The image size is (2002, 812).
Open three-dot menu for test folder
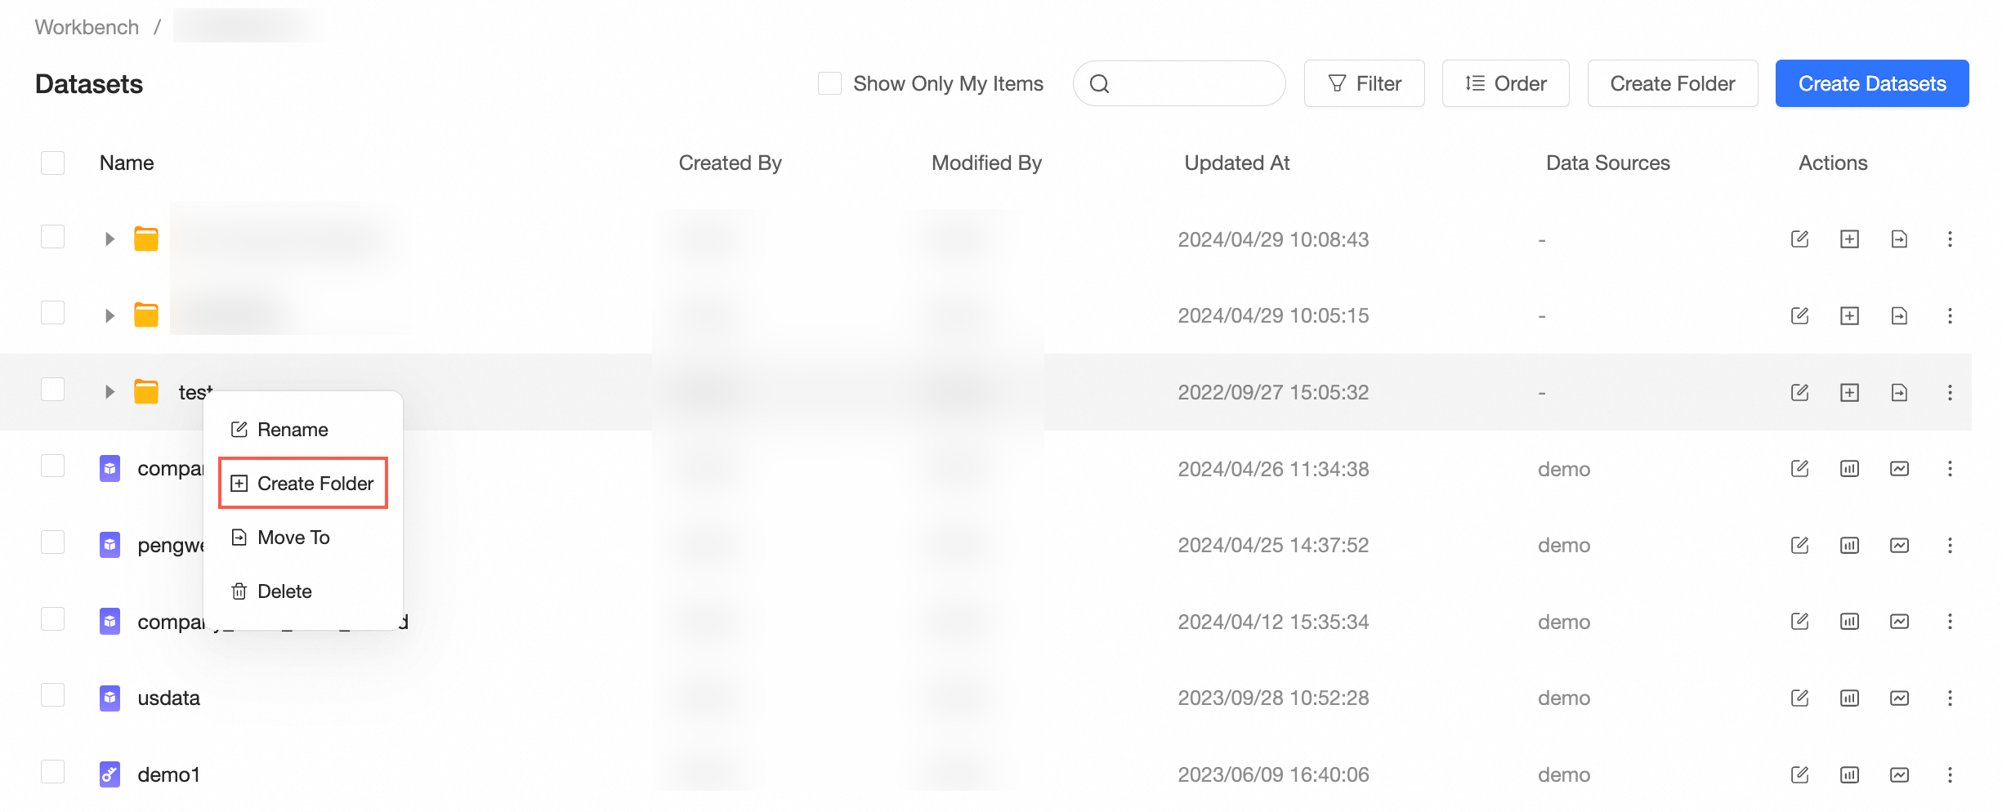pos(1950,392)
